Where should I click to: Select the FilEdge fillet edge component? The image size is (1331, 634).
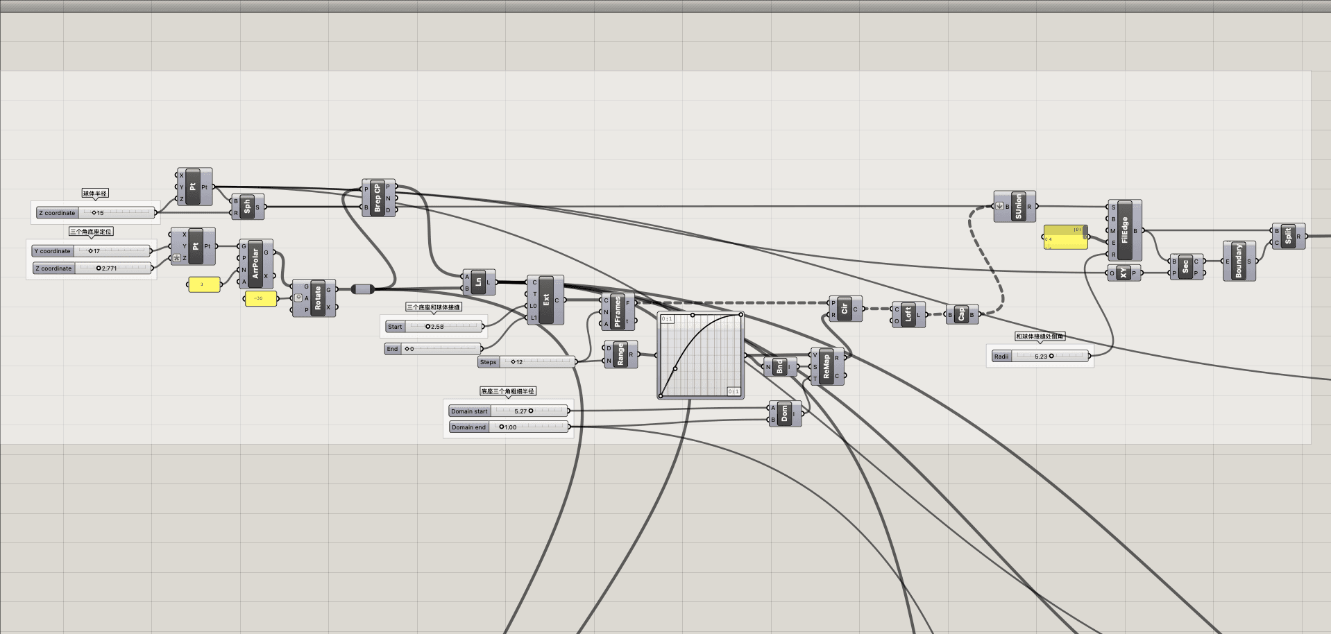click(1125, 230)
